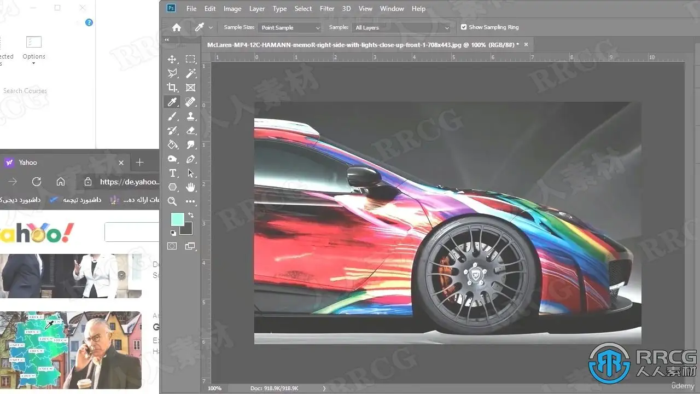Select the Move tool
Image resolution: width=700 pixels, height=394 pixels.
point(172,59)
